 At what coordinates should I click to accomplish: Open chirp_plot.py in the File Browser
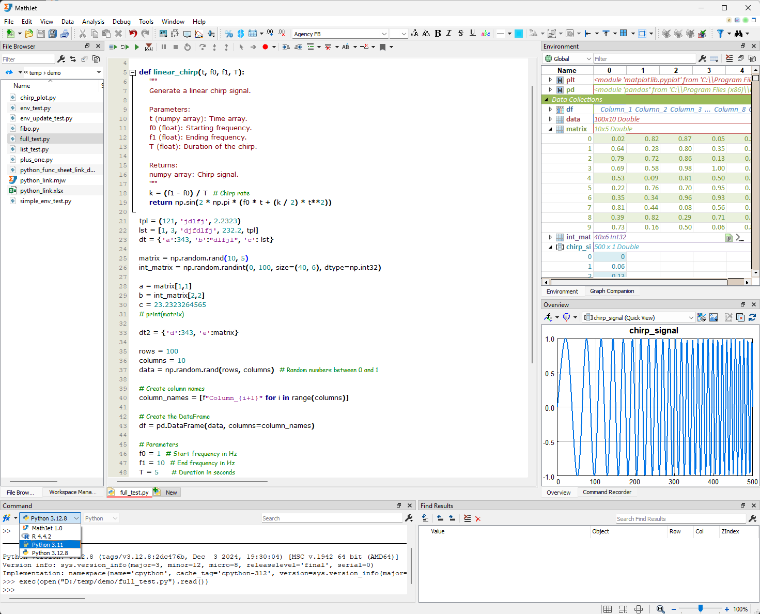click(38, 98)
